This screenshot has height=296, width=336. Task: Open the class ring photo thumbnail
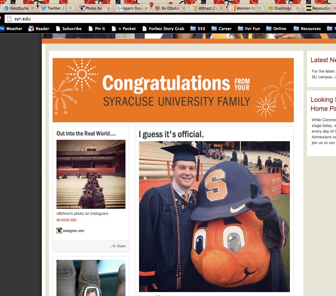(91, 278)
